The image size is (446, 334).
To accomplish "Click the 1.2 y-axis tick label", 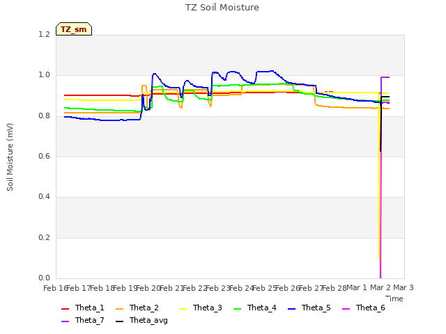I will pyautogui.click(x=44, y=34).
